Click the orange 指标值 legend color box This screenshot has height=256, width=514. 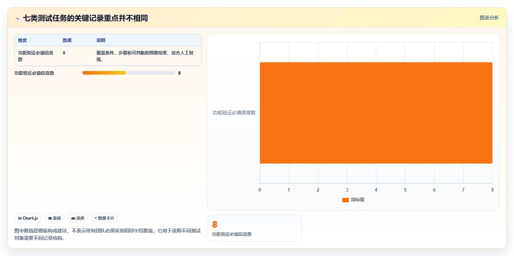tap(345, 200)
